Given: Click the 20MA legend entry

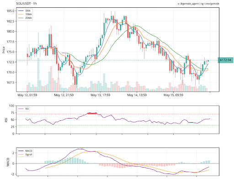Looking at the screenshot, I should (x=25, y=18).
